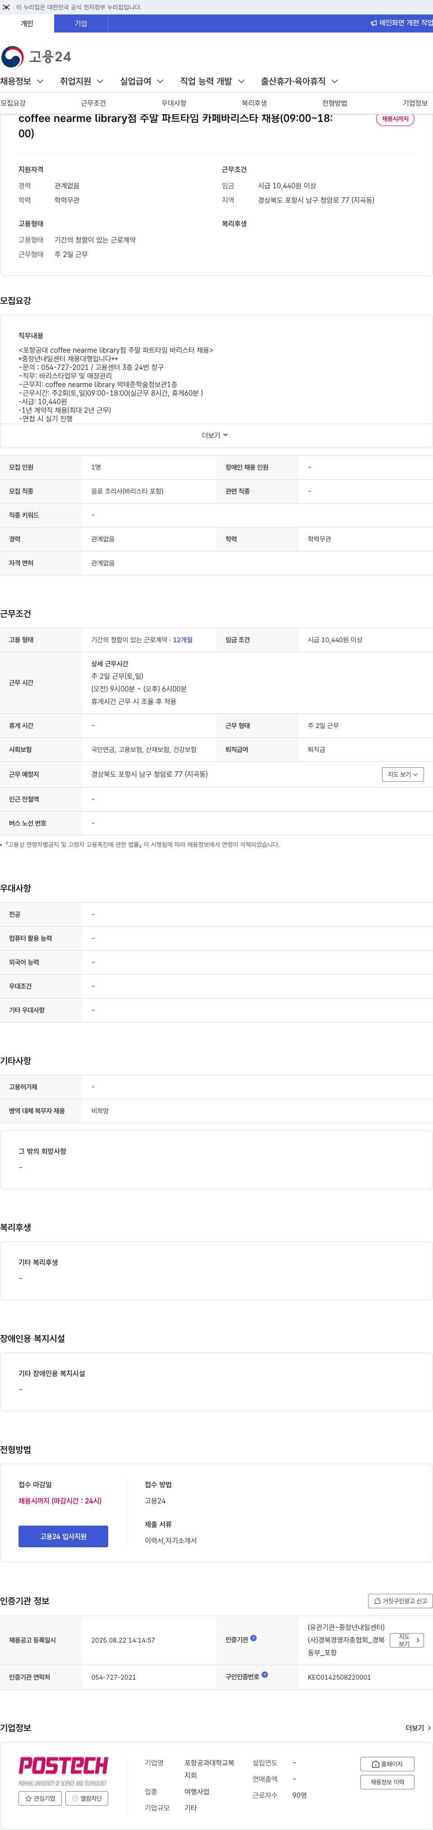Expand the 채용정보 menu

point(22,82)
